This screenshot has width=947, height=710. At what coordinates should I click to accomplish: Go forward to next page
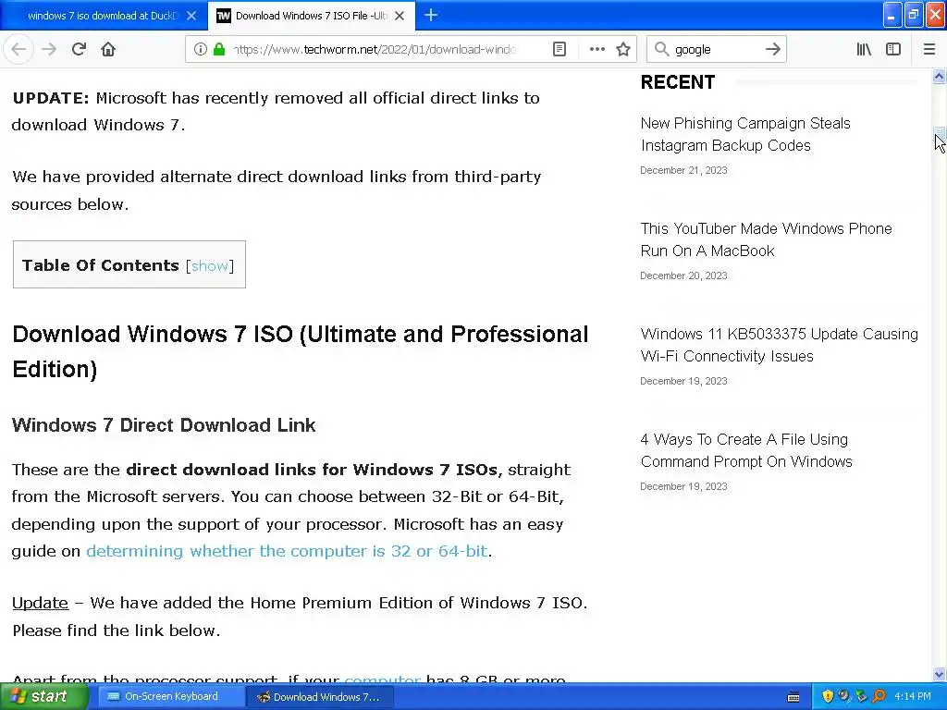49,49
